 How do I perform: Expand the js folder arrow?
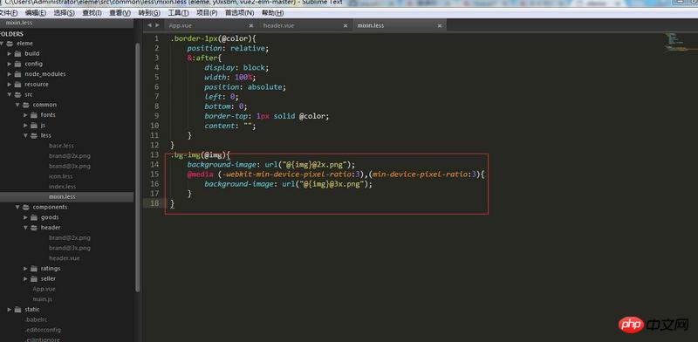[25, 126]
